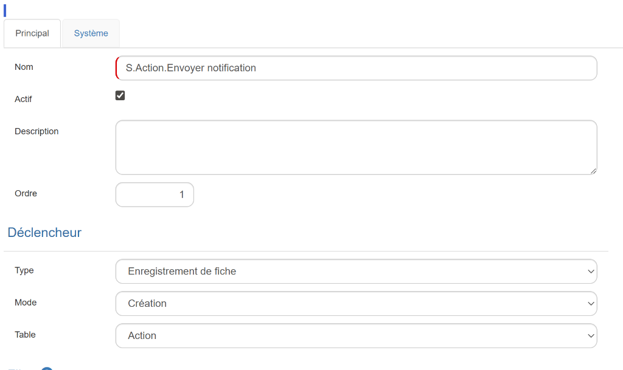Click the chevron arrow of the Type selector

coord(590,272)
